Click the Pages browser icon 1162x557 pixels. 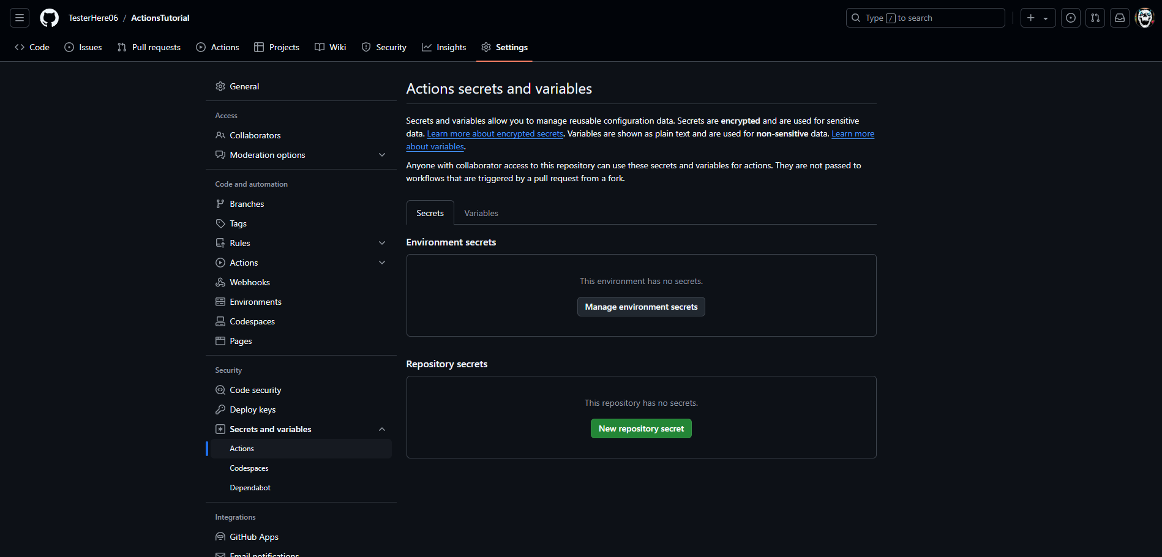(220, 341)
